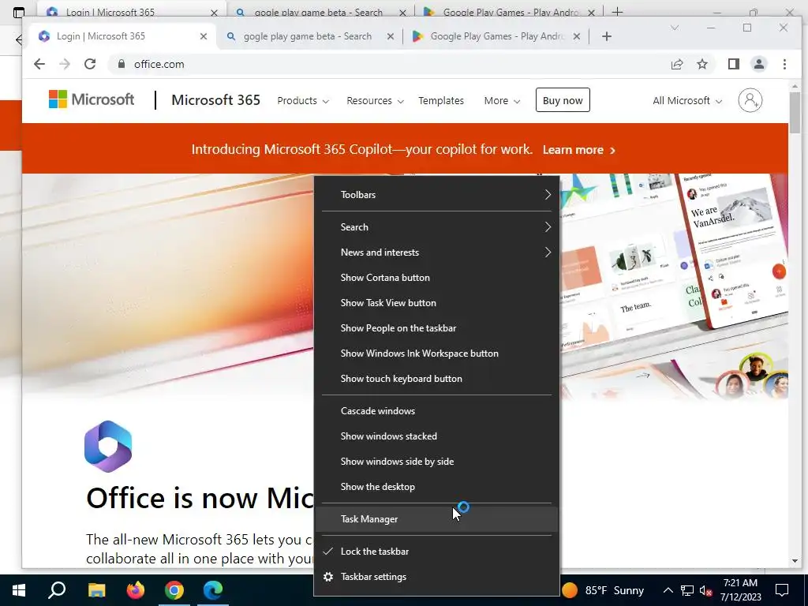
Task: Click the Microsoft logo
Action: click(92, 99)
